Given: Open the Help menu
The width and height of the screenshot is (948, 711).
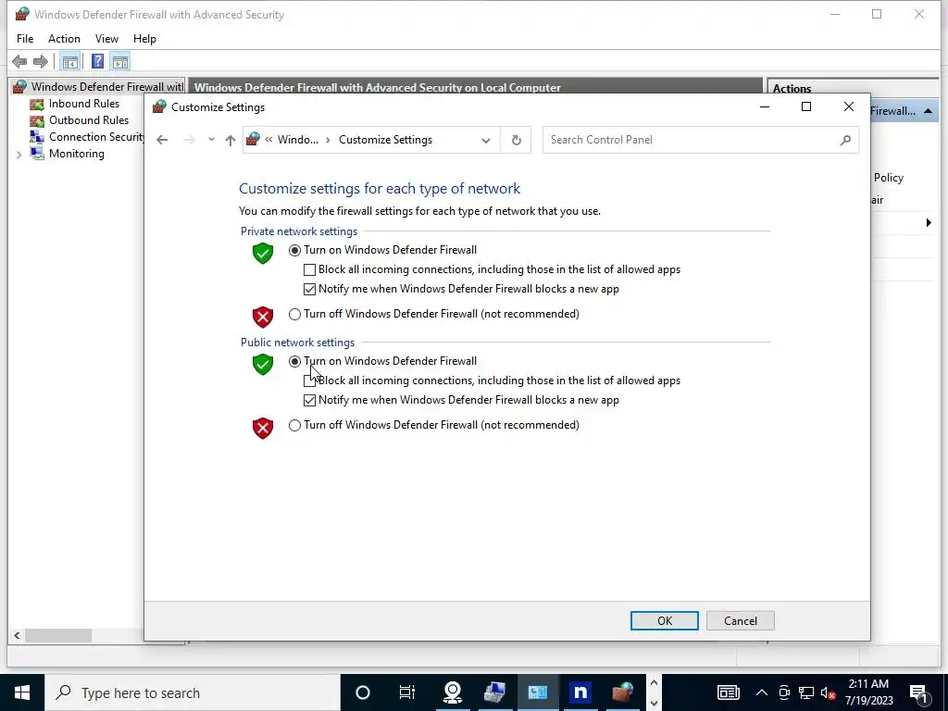Looking at the screenshot, I should (144, 39).
